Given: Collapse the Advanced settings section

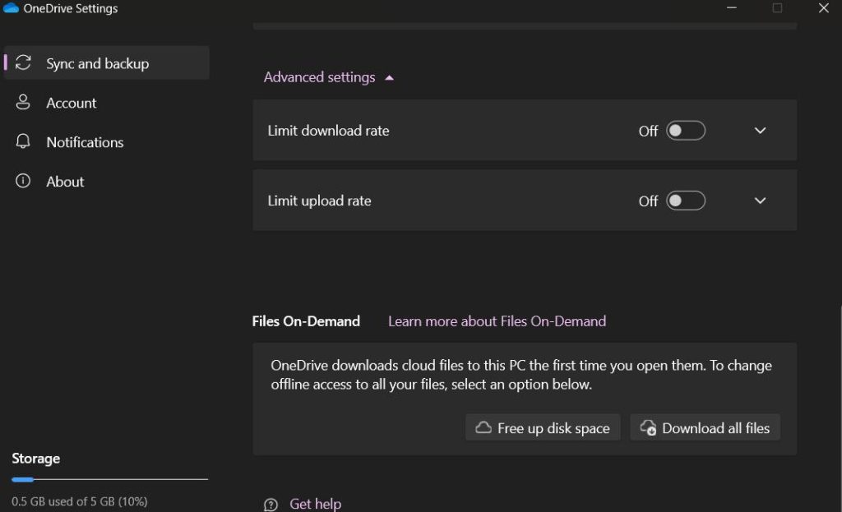Looking at the screenshot, I should coord(329,77).
